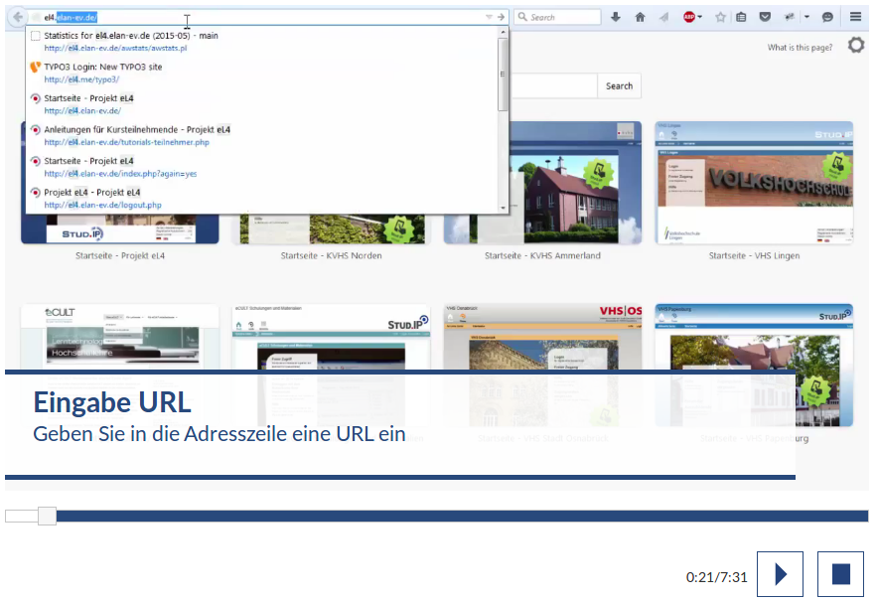Click the browser back arrow button
The height and width of the screenshot is (601, 877).
(x=18, y=17)
